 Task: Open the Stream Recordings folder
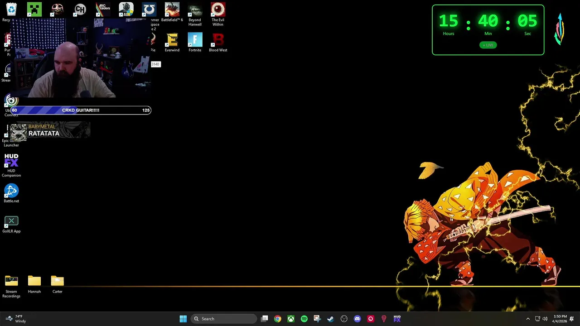pyautogui.click(x=11, y=287)
